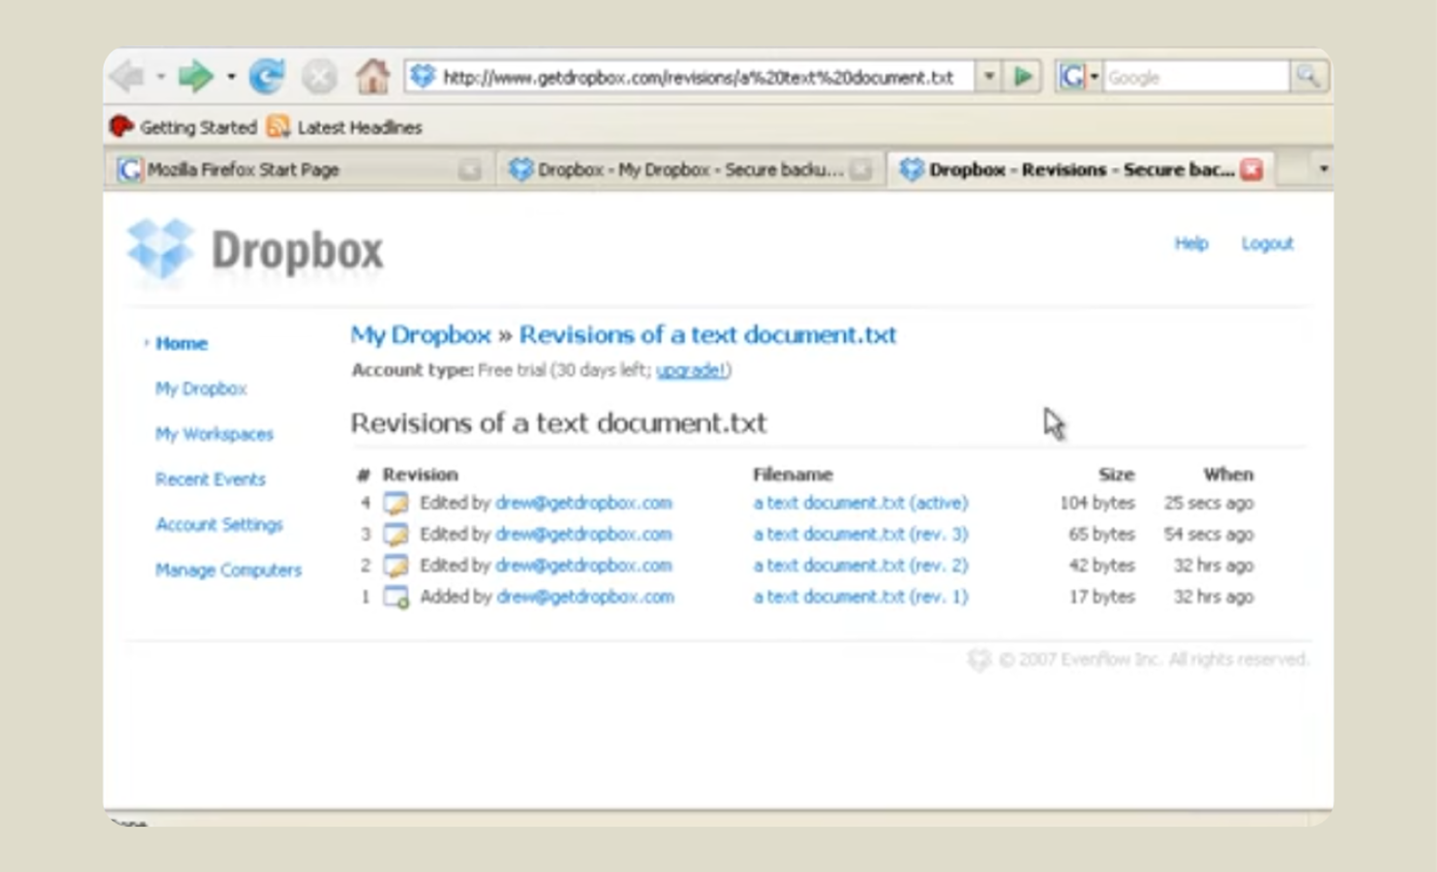Click the Dropbox favicon in the address bar
The height and width of the screenshot is (872, 1437).
pos(423,77)
